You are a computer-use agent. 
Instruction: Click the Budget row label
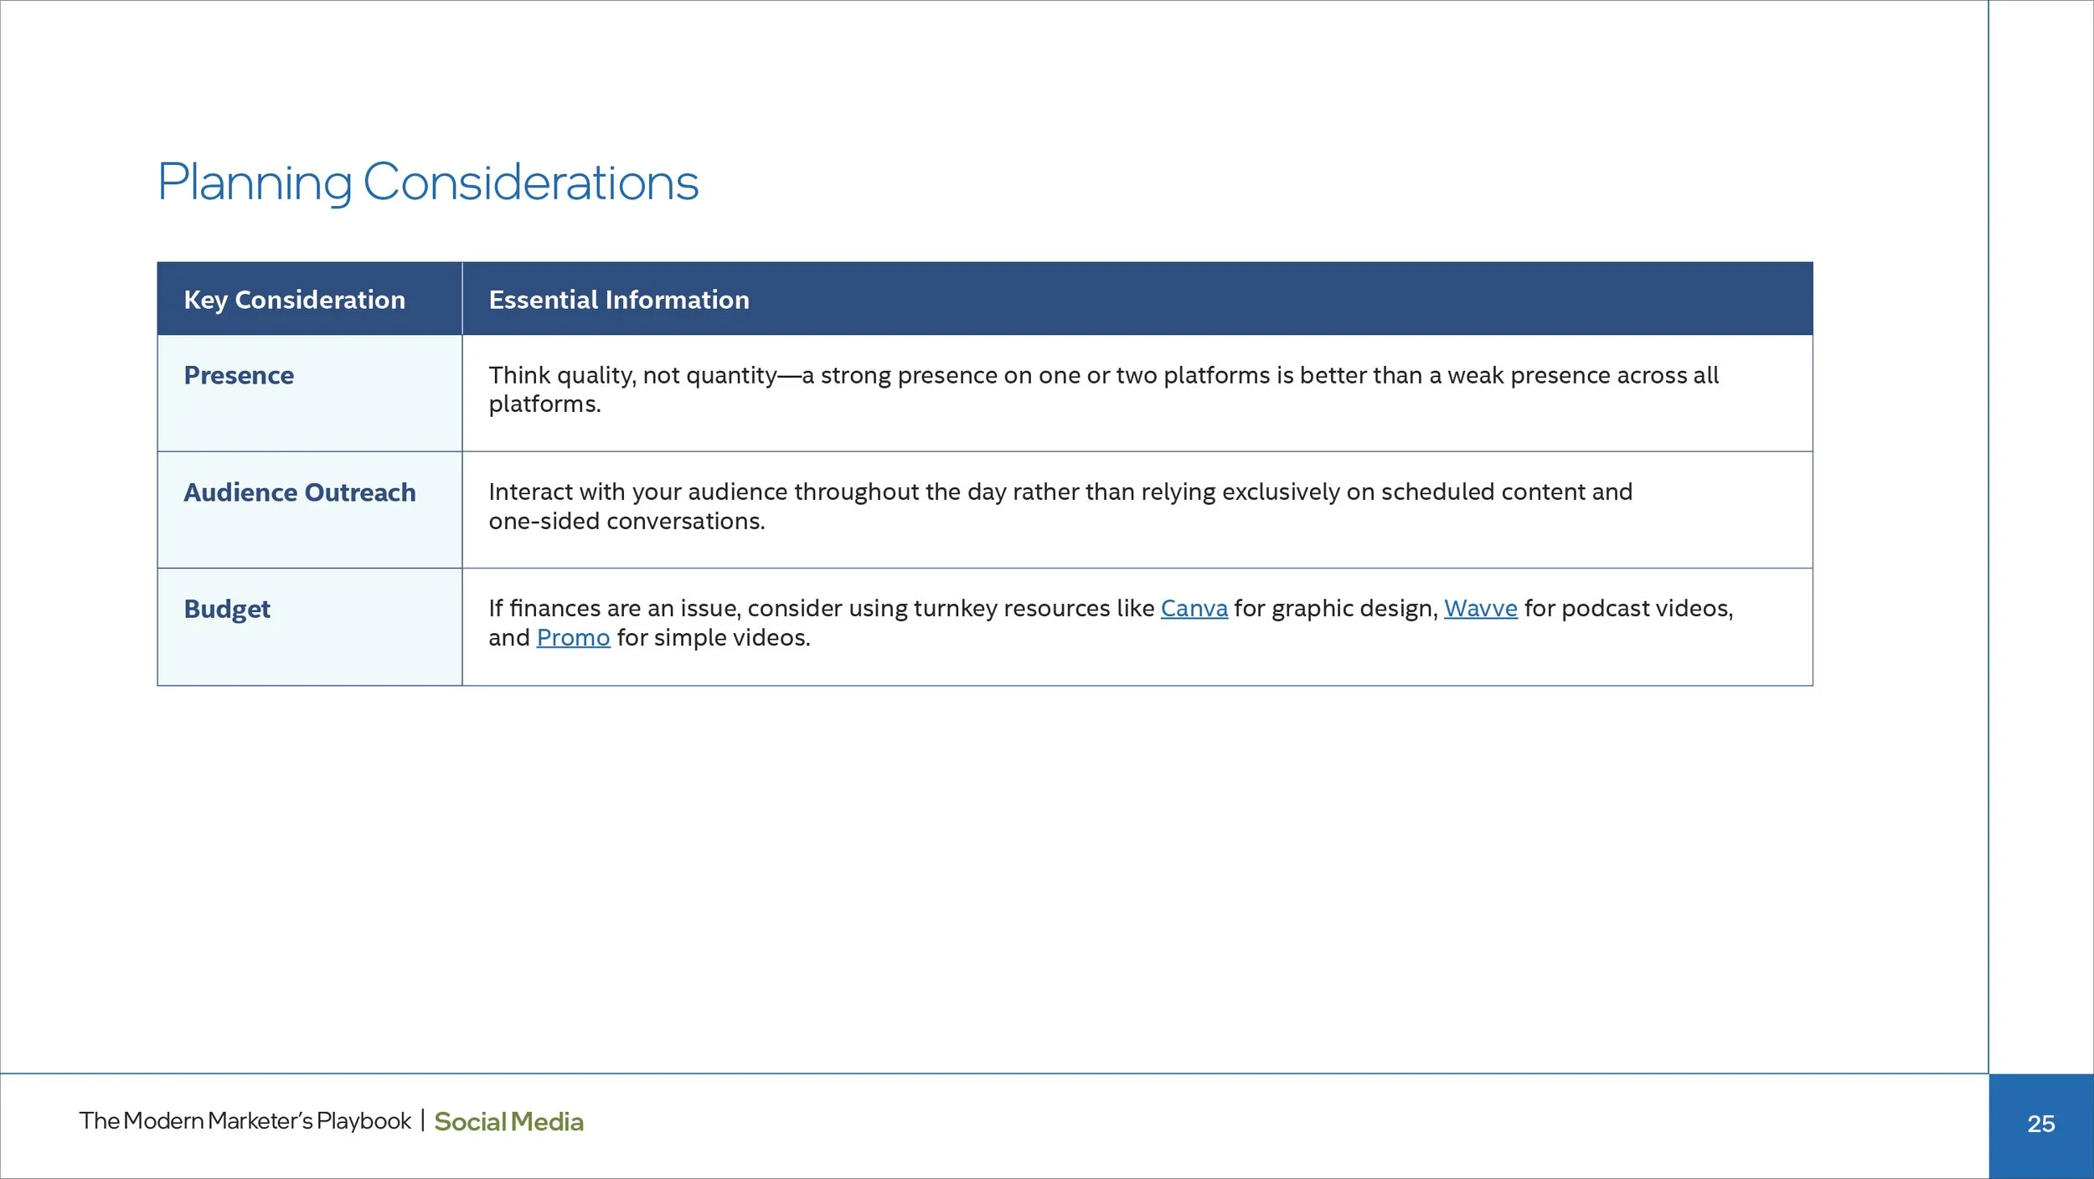point(227,610)
